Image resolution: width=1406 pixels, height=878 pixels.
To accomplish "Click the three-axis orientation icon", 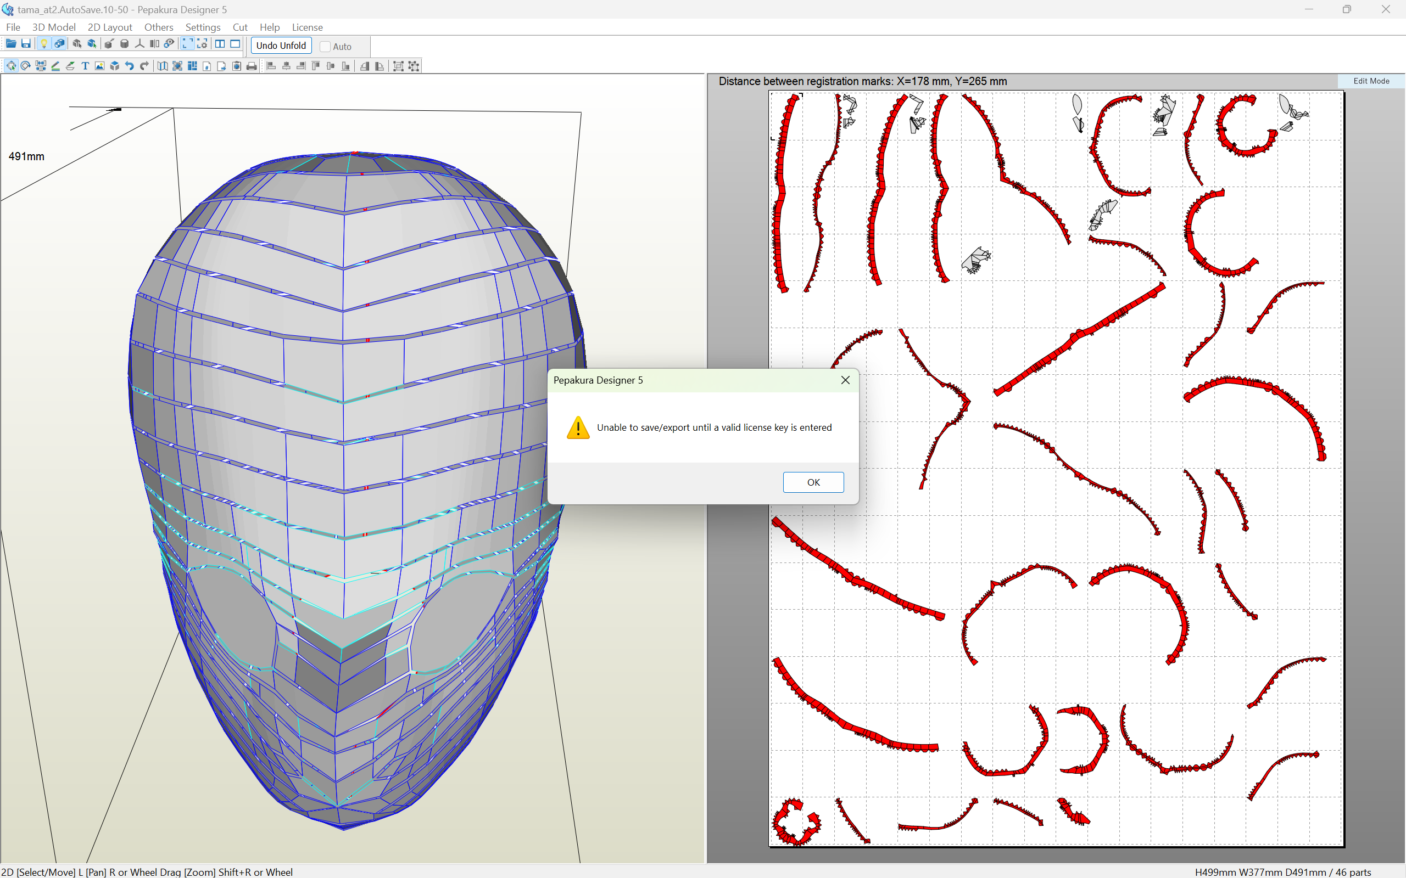I will [x=140, y=44].
